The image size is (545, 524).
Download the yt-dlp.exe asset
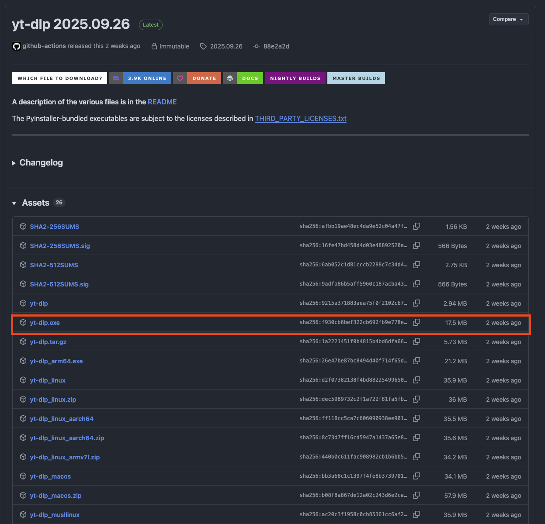tap(45, 323)
